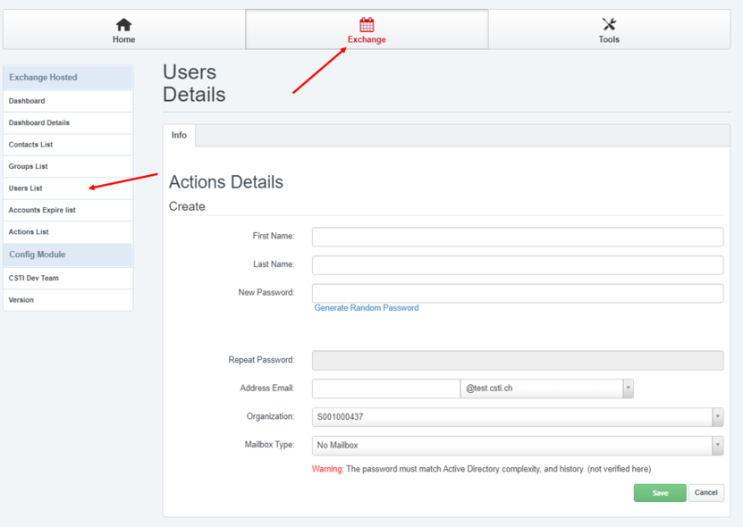Focus the Address Email name field

point(386,389)
